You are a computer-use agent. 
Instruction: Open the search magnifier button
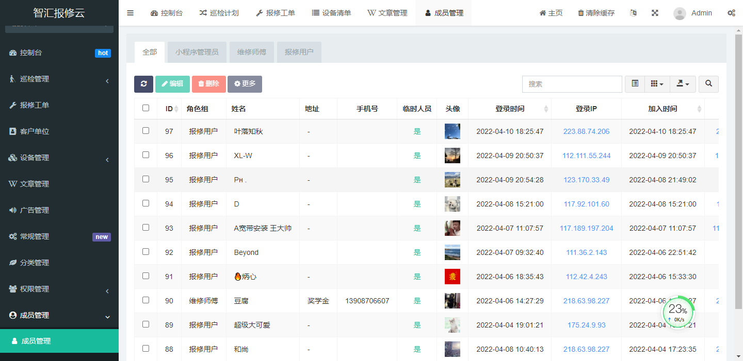708,83
